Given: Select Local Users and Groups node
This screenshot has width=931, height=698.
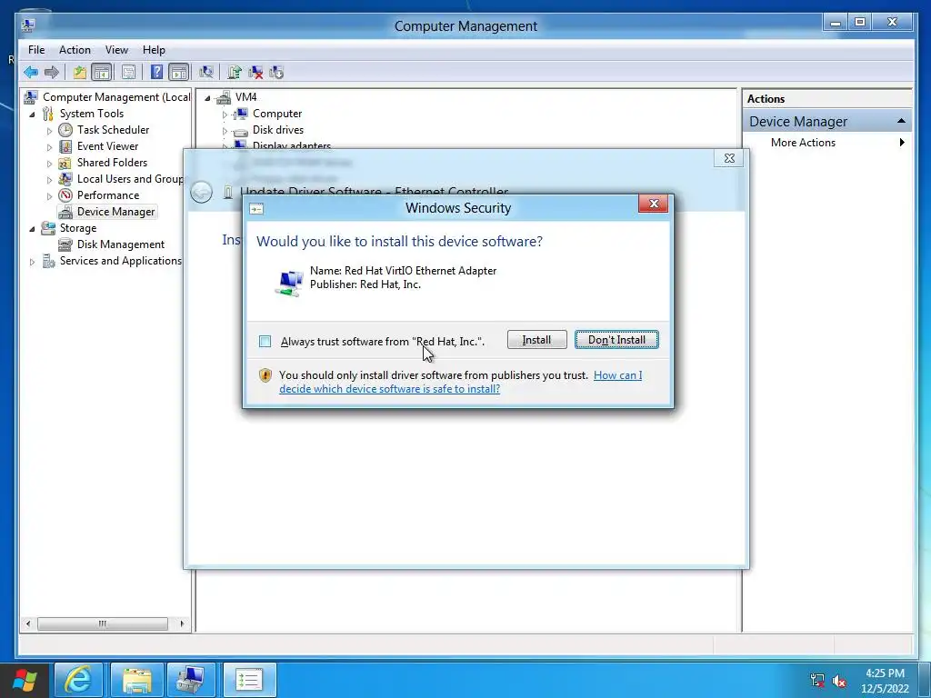Looking at the screenshot, I should pos(129,179).
